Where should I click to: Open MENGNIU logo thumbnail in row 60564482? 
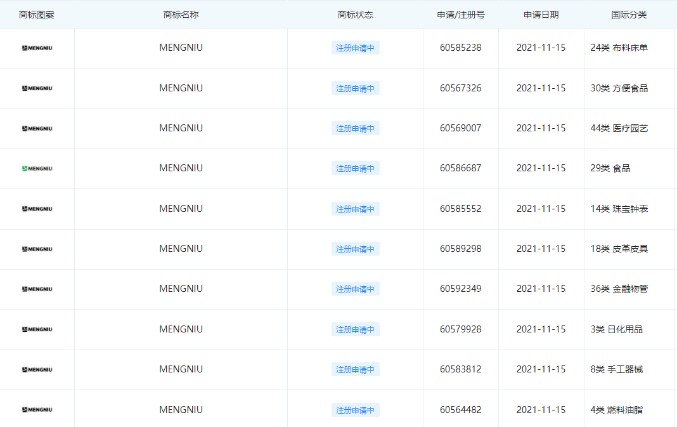click(37, 410)
